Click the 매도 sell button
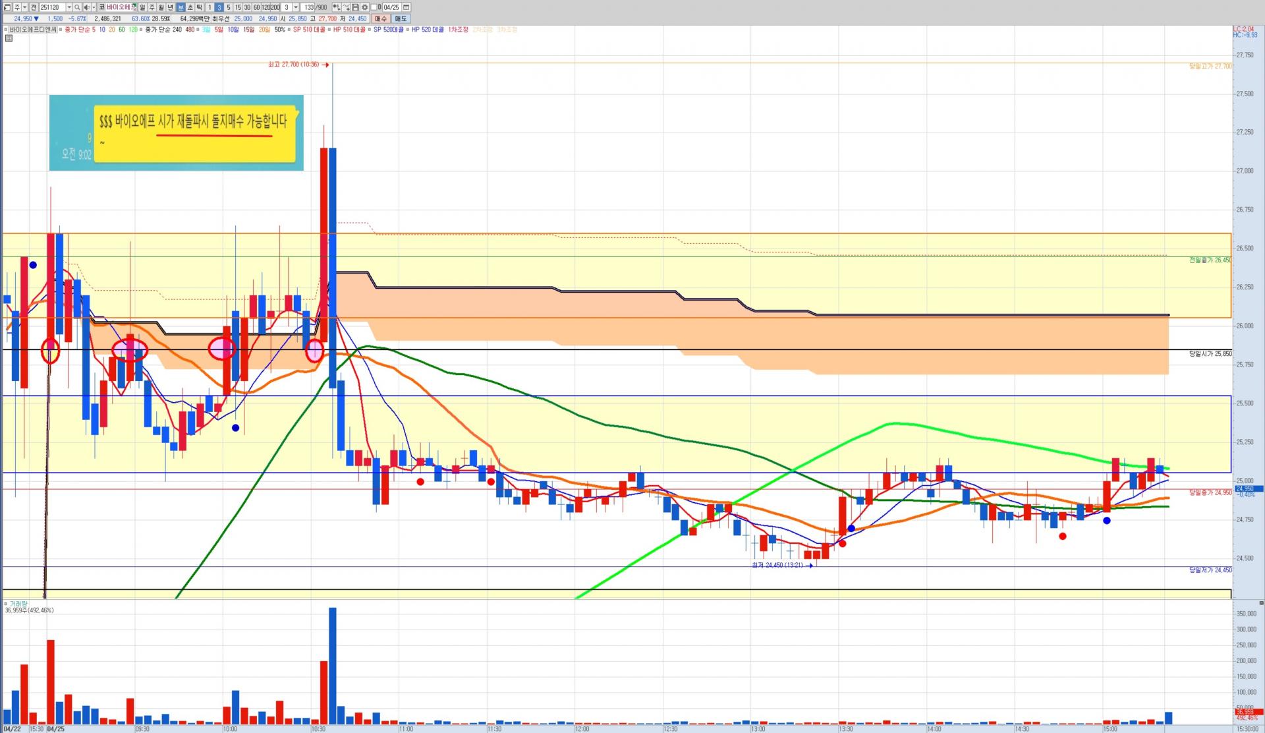The image size is (1265, 733). click(401, 18)
